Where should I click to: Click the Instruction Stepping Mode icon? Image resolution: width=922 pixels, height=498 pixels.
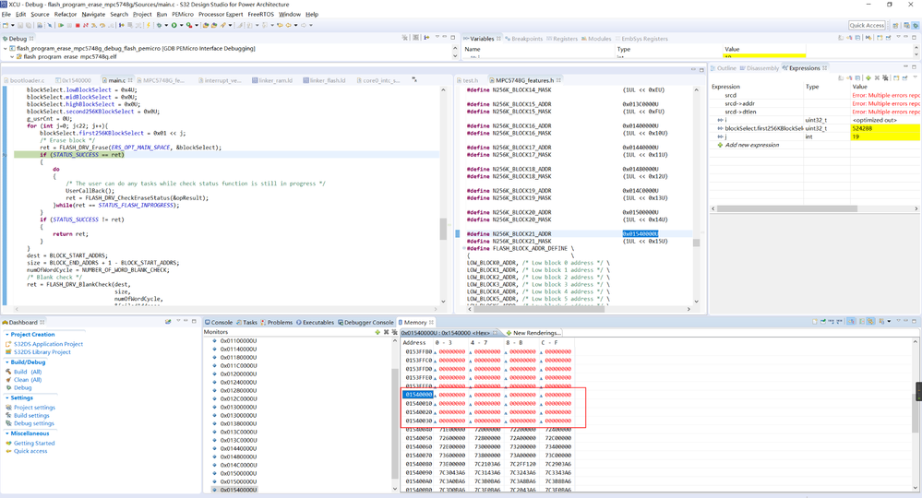122,25
